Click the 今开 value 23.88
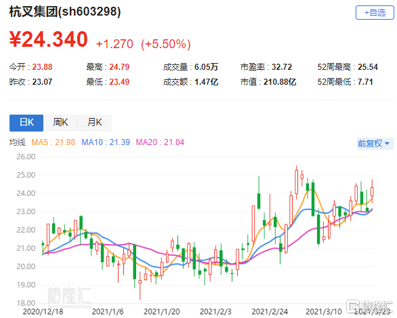The width and height of the screenshot is (397, 318). [x=42, y=67]
